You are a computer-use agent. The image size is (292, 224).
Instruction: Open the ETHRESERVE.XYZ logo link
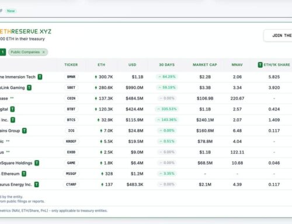coord(26,32)
